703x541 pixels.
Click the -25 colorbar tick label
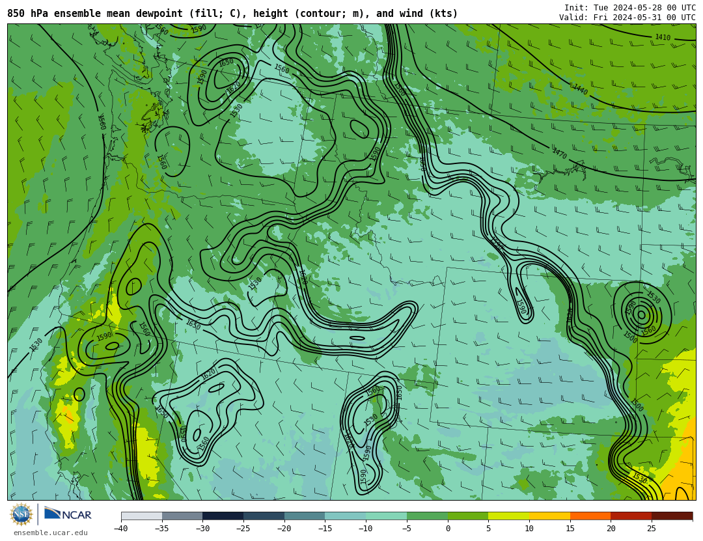click(x=243, y=529)
